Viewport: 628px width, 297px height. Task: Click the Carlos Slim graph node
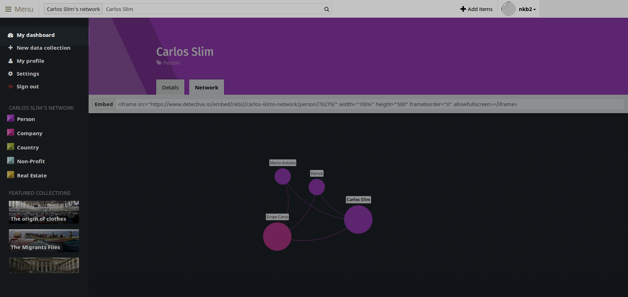[358, 220]
